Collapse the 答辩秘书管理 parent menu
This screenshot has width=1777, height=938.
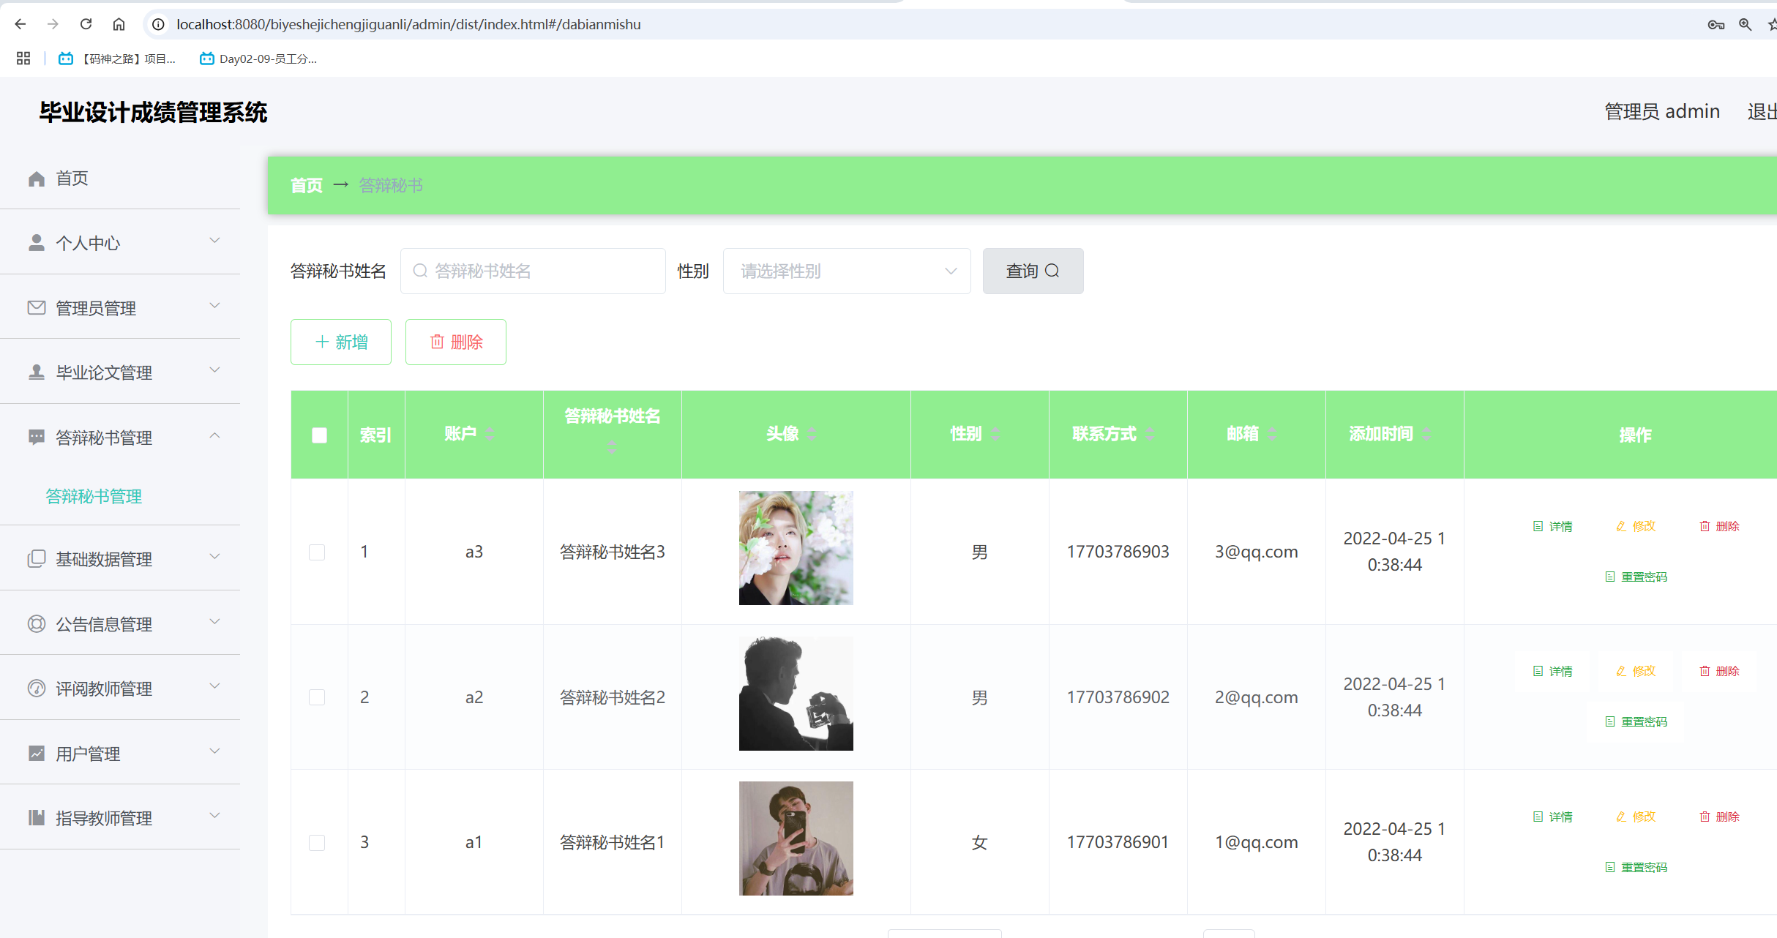click(x=121, y=438)
